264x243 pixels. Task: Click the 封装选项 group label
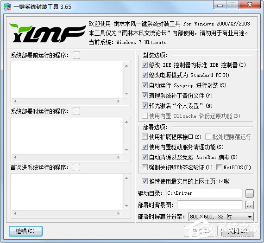coord(155,55)
